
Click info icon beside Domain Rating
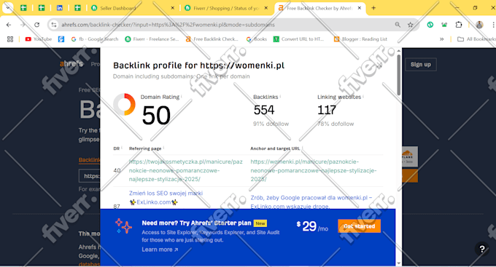point(182,97)
